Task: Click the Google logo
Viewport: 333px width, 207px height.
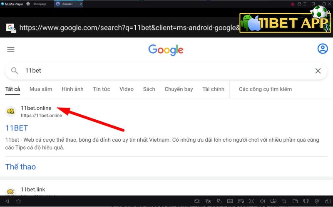Action: click(166, 50)
